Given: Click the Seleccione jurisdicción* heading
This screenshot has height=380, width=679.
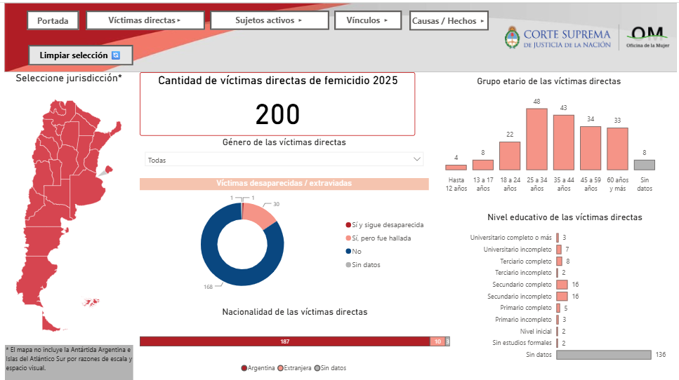Looking at the screenshot, I should tap(69, 79).
